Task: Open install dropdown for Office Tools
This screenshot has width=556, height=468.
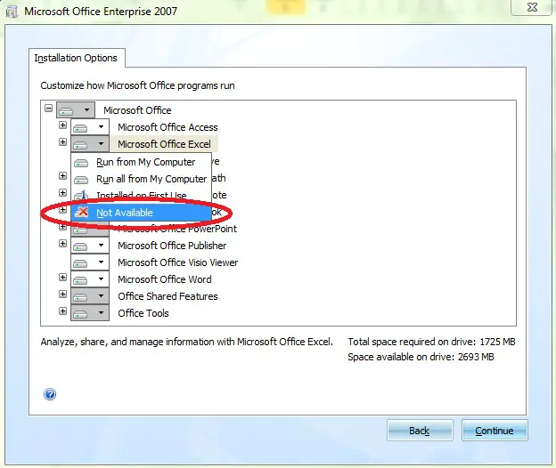Action: [90, 313]
